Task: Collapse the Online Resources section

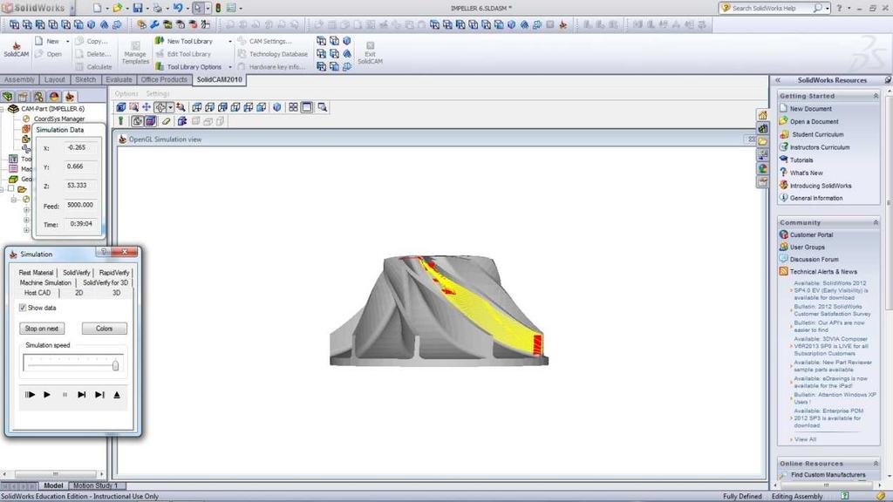Action: tap(876, 464)
